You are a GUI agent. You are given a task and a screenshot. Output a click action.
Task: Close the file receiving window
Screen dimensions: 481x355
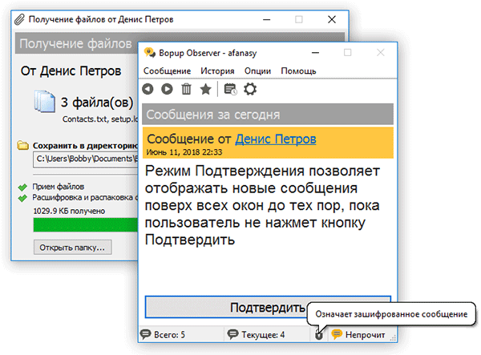(332, 19)
